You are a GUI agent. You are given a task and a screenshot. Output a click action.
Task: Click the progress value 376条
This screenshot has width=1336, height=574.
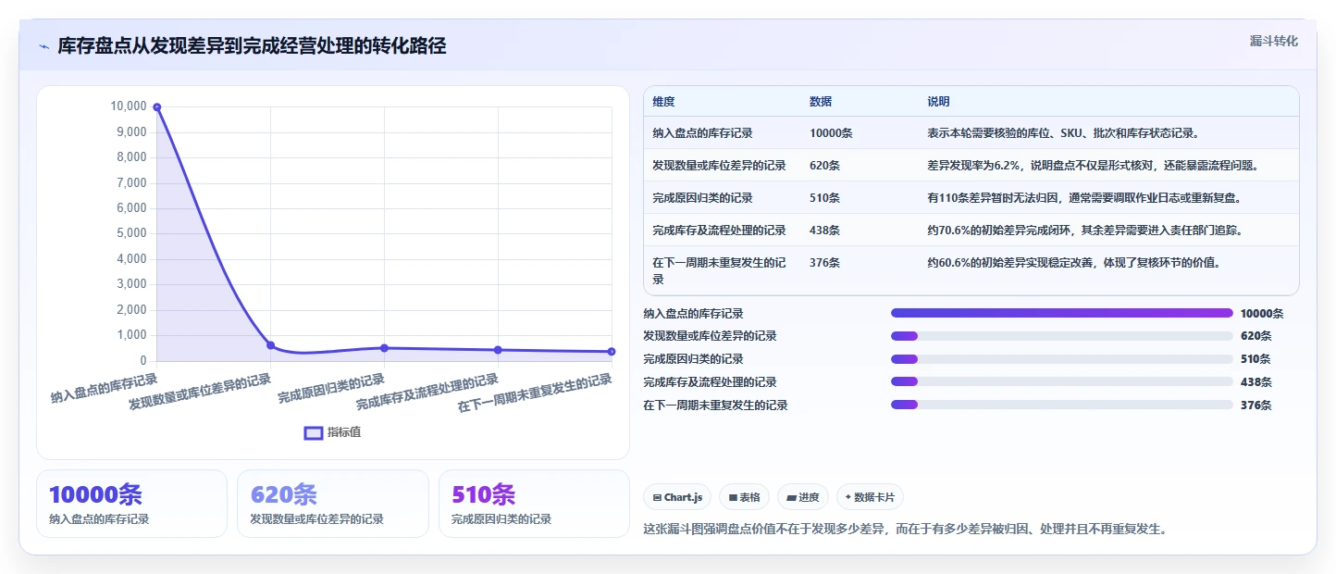click(x=1256, y=405)
